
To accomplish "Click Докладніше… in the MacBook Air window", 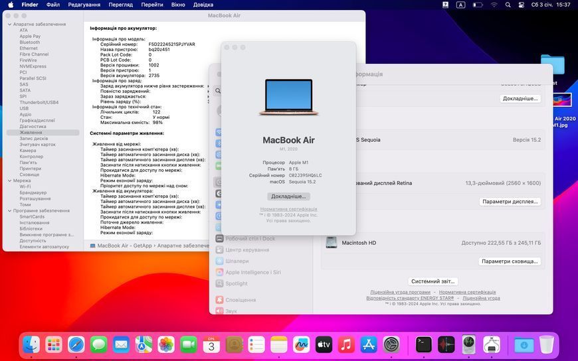I will tap(288, 196).
